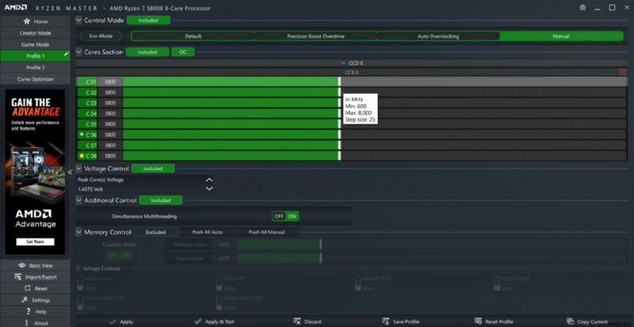Screen dimensions: 634x327
Task: Click the gold star on core C 08
Action: (82, 155)
